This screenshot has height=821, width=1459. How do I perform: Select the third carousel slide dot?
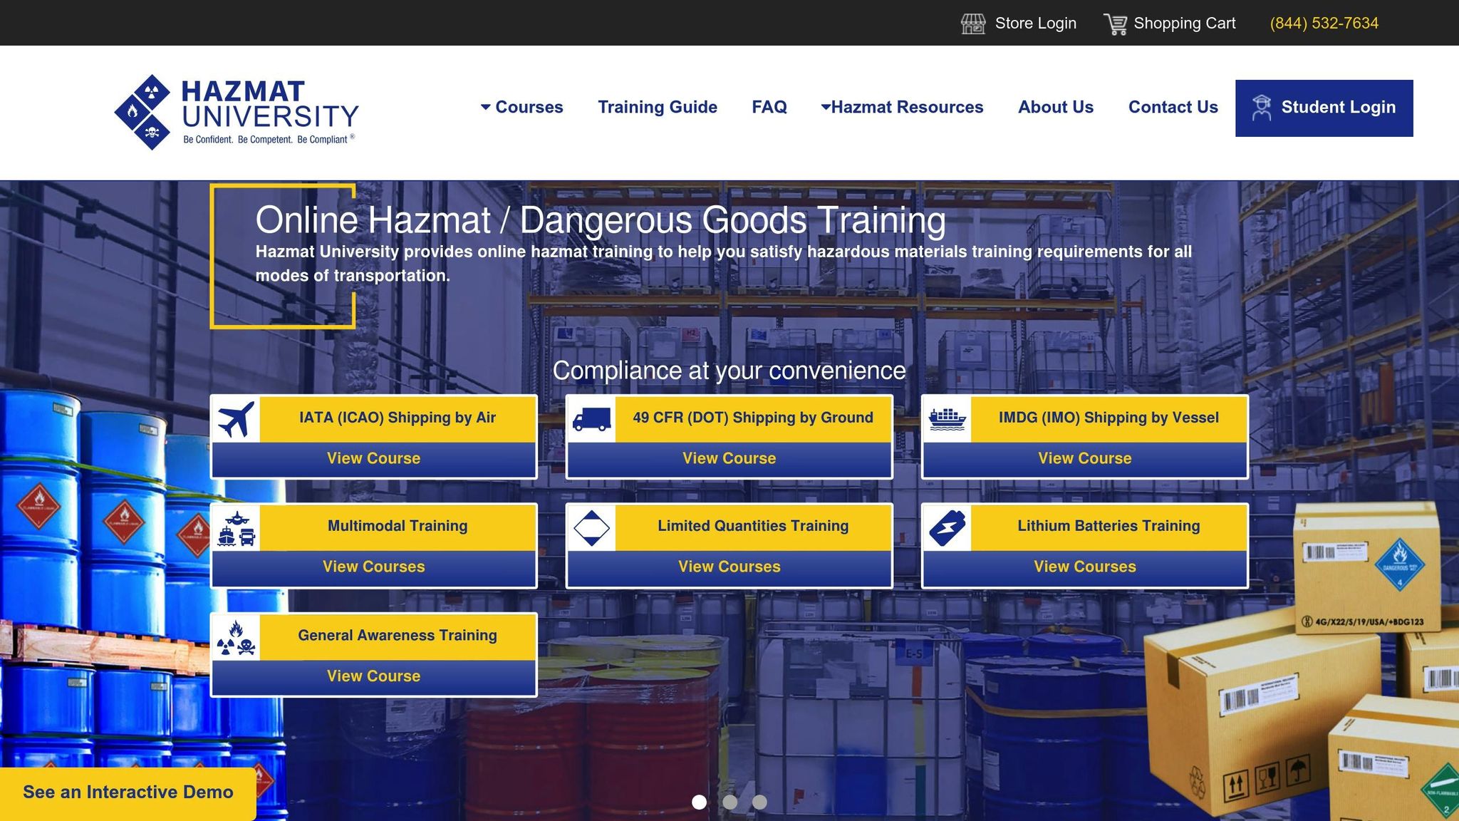[x=759, y=802]
